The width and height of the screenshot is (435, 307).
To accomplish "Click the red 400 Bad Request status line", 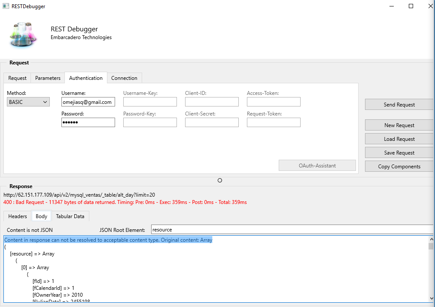I will pos(125,202).
